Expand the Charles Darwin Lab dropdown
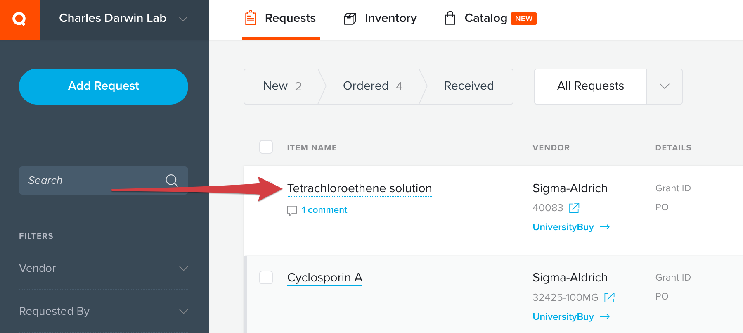The image size is (743, 333). point(183,19)
